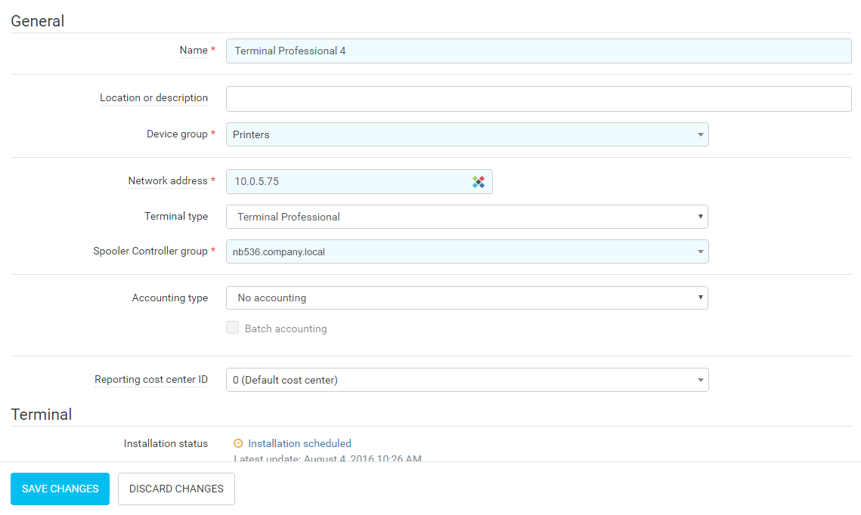Click into the Name text field

coord(538,51)
